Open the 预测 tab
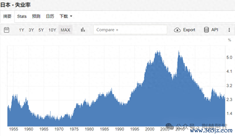 click(36, 16)
